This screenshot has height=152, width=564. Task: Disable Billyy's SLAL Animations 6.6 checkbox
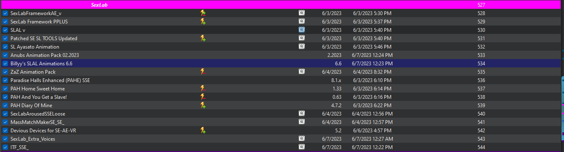(5, 64)
